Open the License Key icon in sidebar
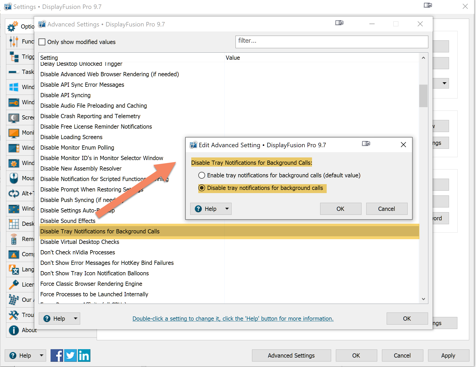 14,284
